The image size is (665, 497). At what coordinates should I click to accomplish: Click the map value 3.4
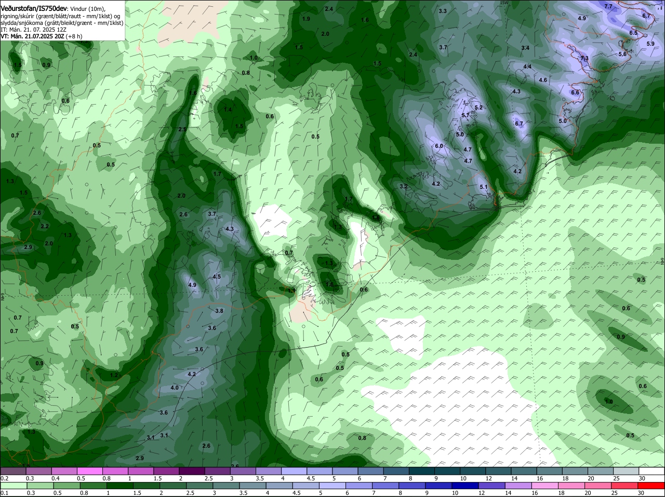(x=525, y=48)
